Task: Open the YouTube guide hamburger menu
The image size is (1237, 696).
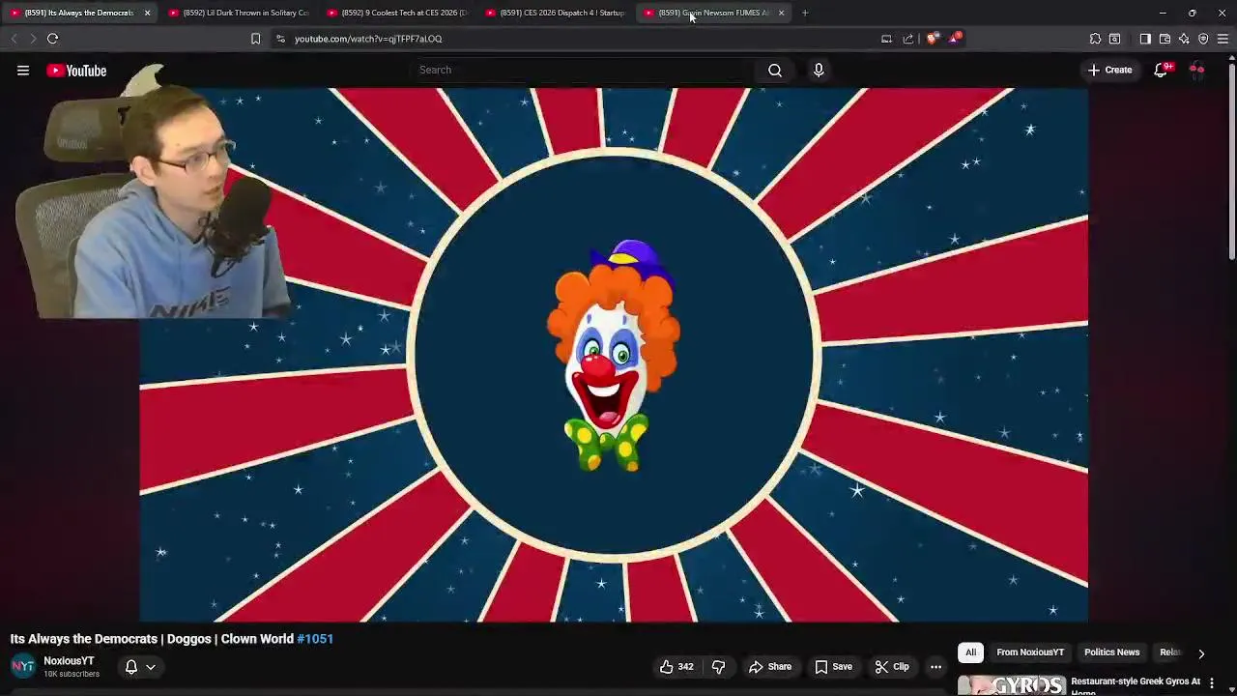Action: click(x=23, y=70)
